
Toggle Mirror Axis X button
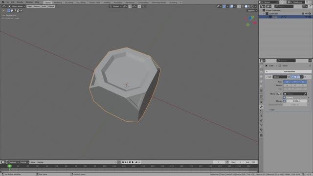tap(287, 82)
